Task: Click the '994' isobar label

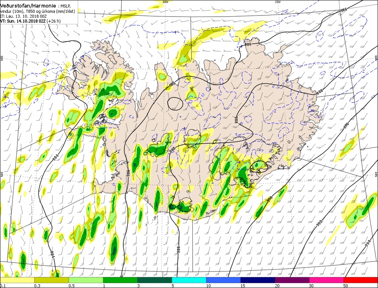Action: point(367,244)
